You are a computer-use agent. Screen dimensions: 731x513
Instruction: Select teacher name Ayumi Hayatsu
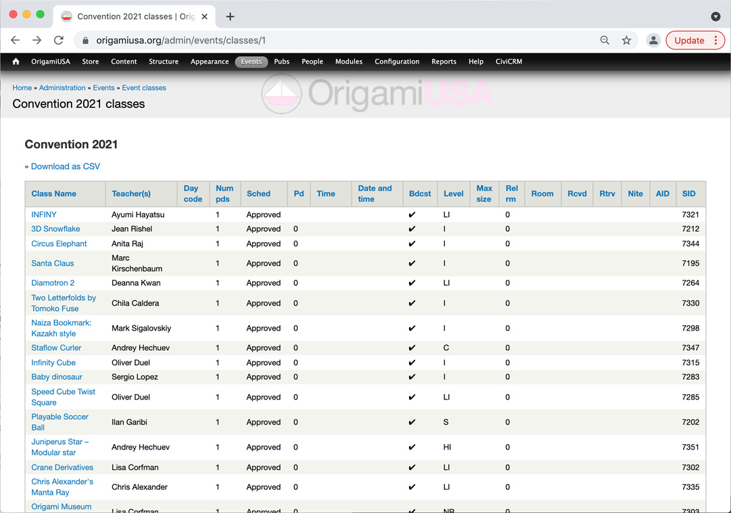click(x=138, y=215)
